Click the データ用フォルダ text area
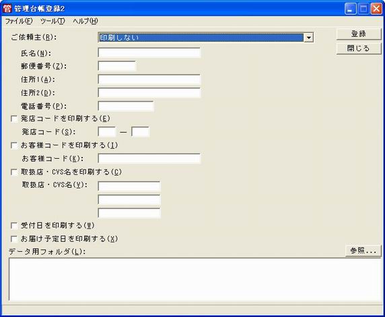 [195, 279]
